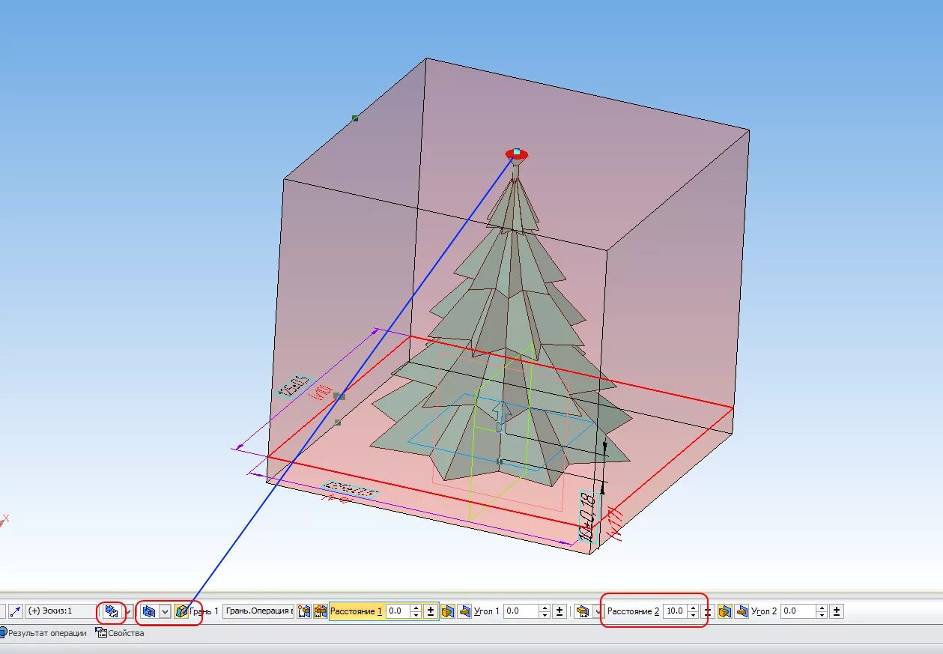This screenshot has width=943, height=654.
Task: Increase the Расстояние 1 value with the up arrow
Action: tap(416, 608)
